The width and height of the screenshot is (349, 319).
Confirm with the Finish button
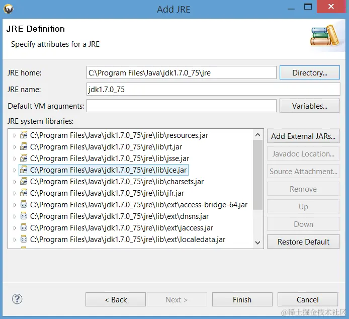pos(242,299)
